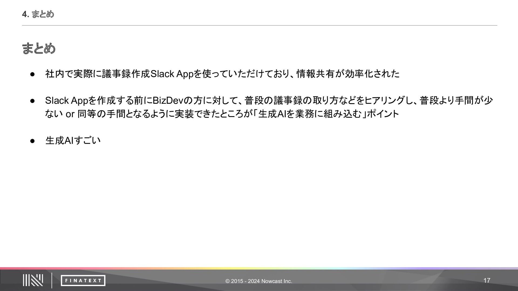Click the second bullet point marker
Image resolution: width=518 pixels, height=291 pixels.
(32, 101)
